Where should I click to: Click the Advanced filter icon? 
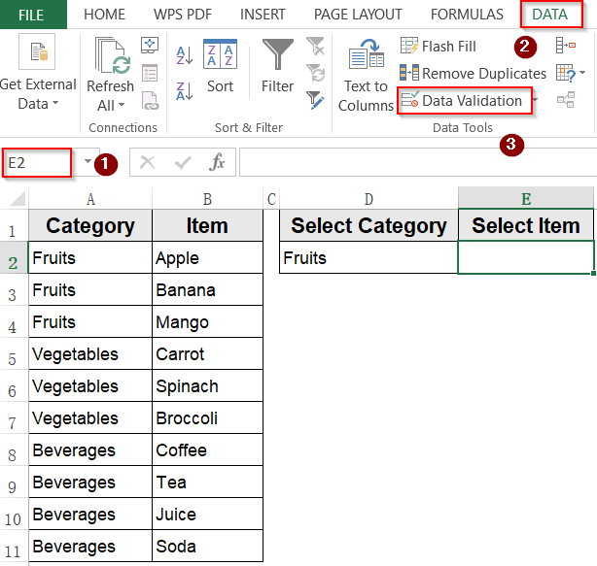(315, 98)
